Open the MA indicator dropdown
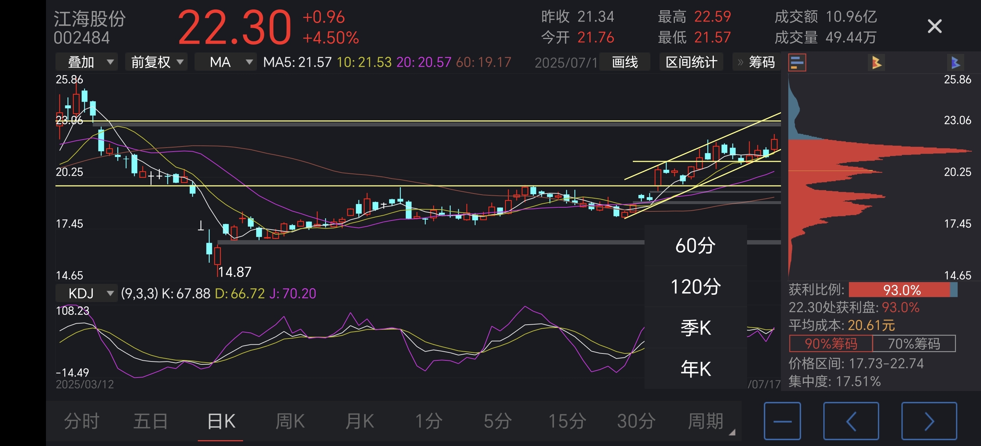The width and height of the screenshot is (981, 446). (x=226, y=62)
